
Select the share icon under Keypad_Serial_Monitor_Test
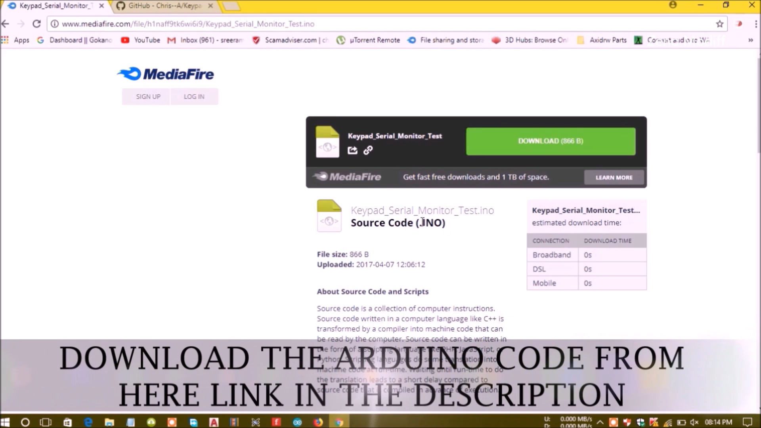[352, 150]
